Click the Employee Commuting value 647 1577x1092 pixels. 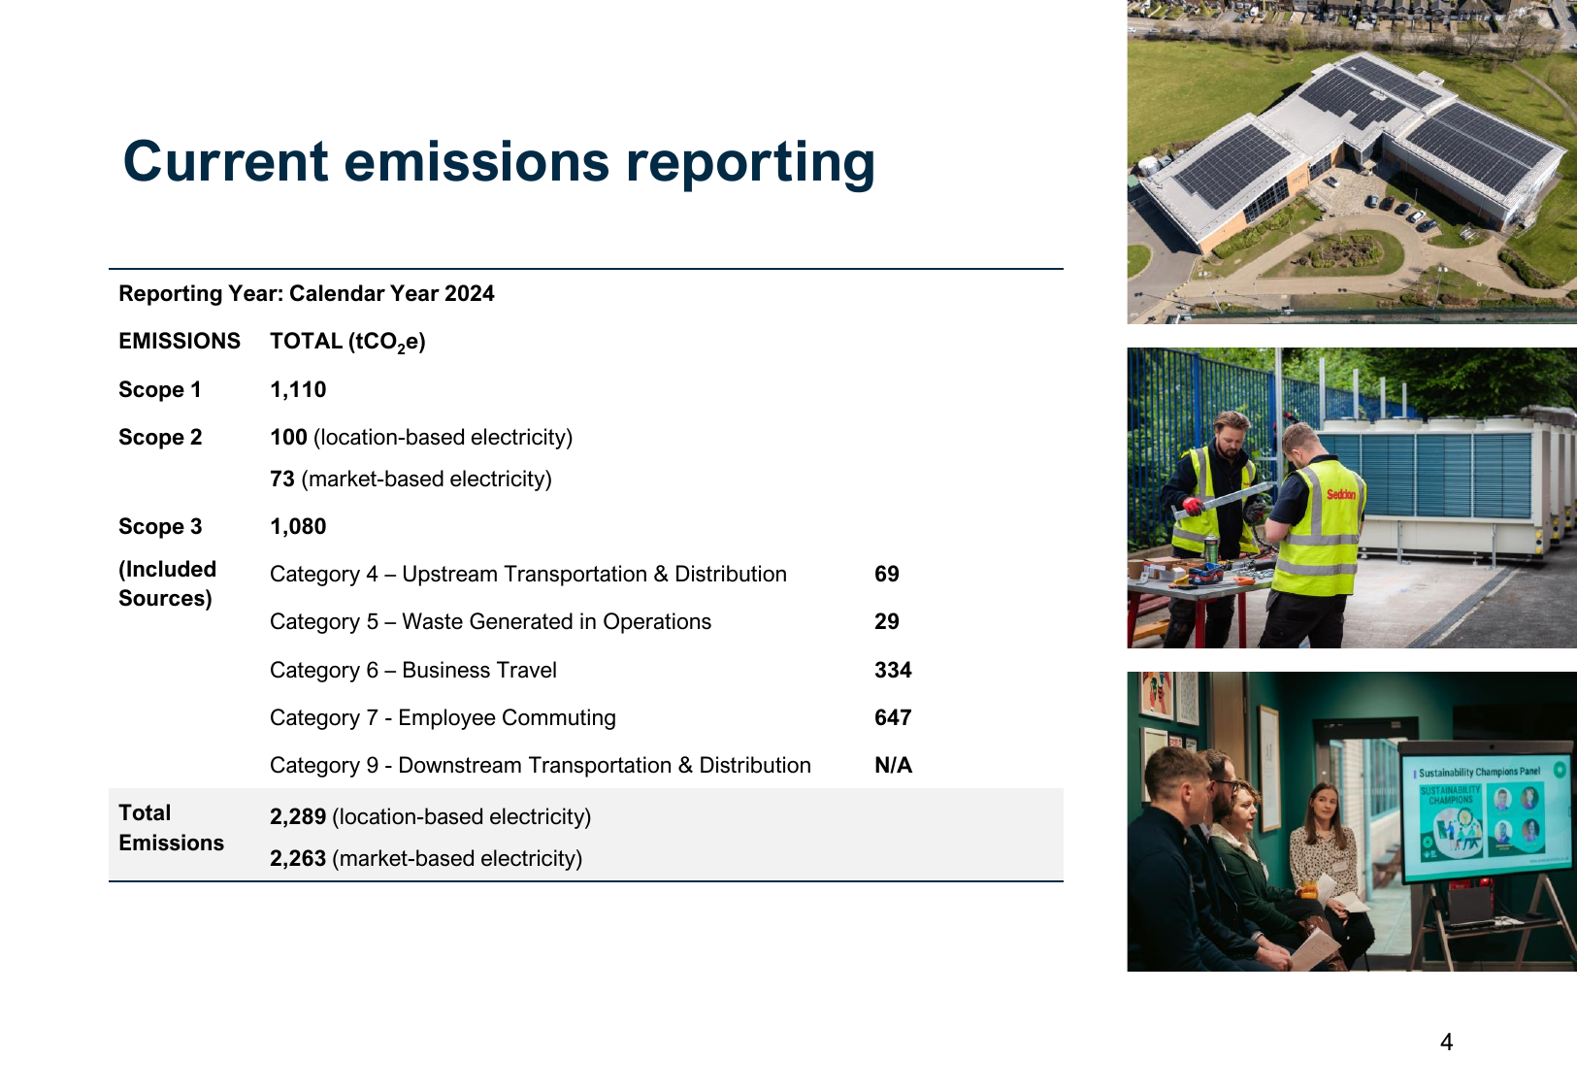(x=893, y=717)
